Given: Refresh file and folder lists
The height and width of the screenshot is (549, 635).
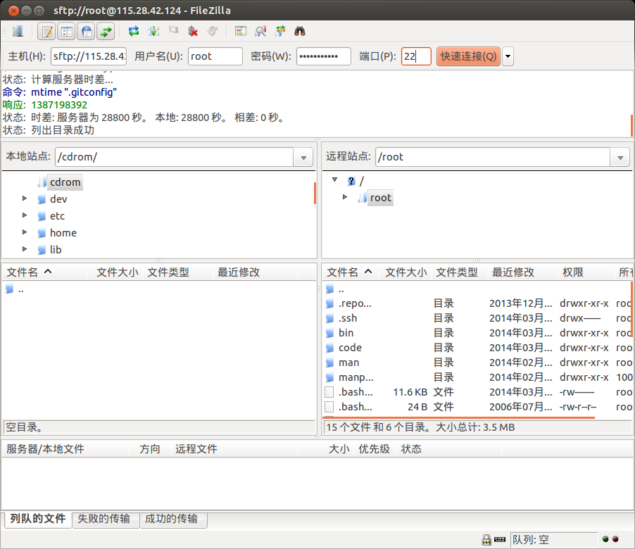Looking at the screenshot, I should point(134,31).
